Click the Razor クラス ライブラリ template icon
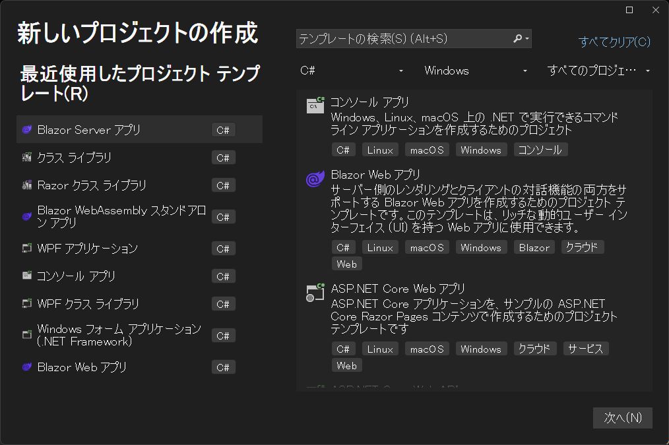Screen dimensions: 669x445 [x=27, y=185]
